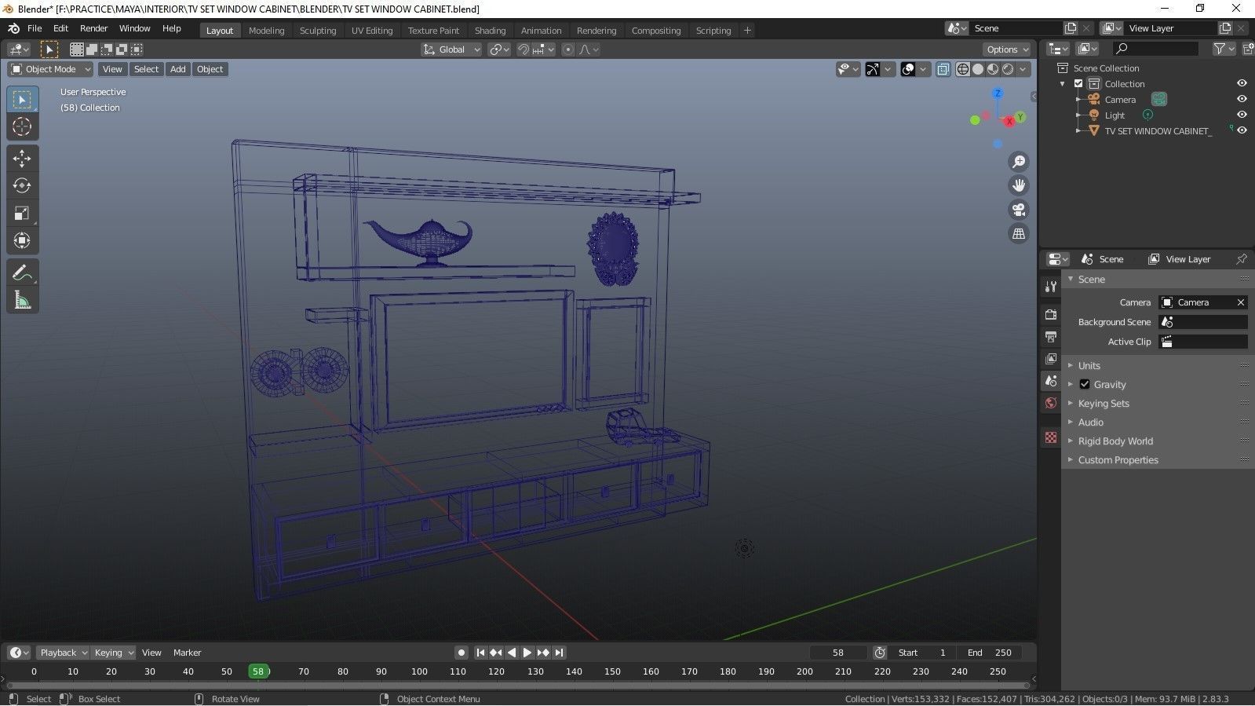
Task: Hide the Camera via eye icon
Action: point(1242,100)
